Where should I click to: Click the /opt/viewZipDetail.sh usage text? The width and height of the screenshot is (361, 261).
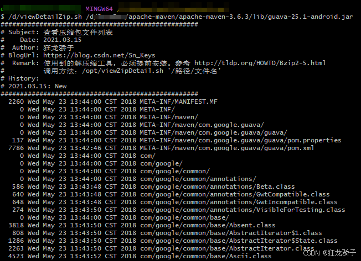click(122, 71)
